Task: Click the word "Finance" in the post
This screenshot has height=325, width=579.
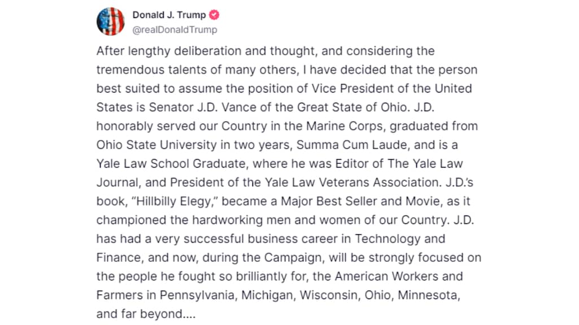Action: click(x=117, y=257)
